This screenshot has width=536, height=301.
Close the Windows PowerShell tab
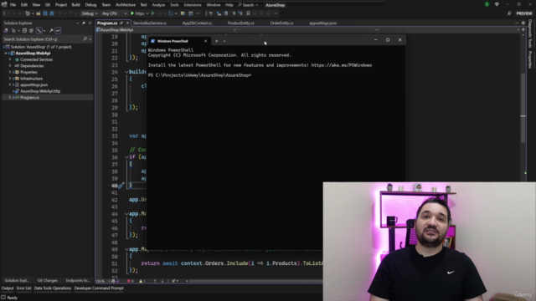point(205,41)
